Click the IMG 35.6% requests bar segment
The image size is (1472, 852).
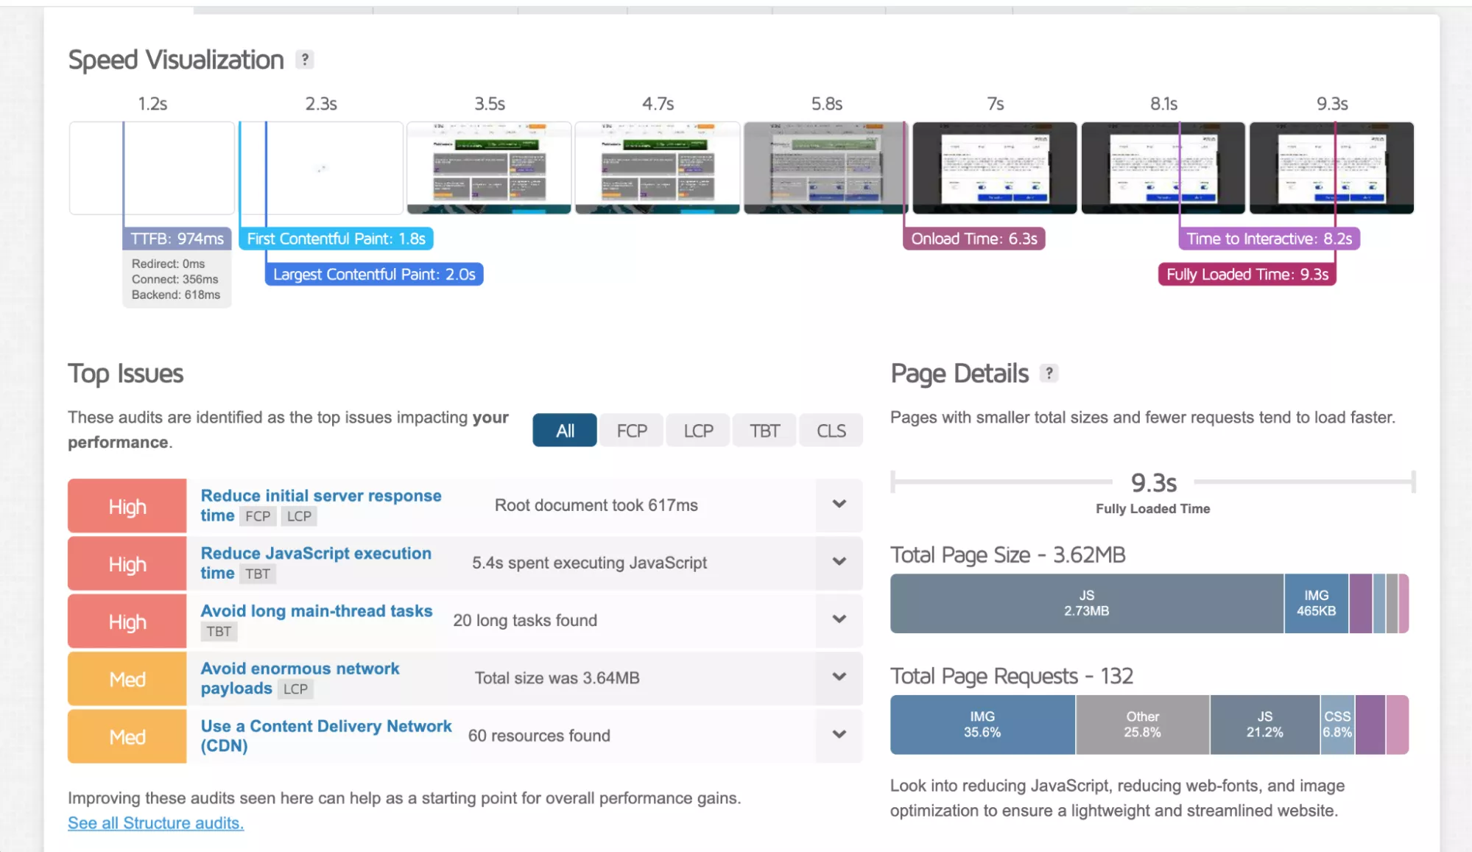(982, 725)
